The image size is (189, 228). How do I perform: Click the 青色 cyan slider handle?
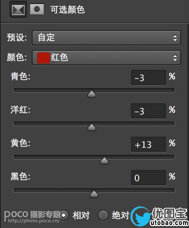pos(92,94)
